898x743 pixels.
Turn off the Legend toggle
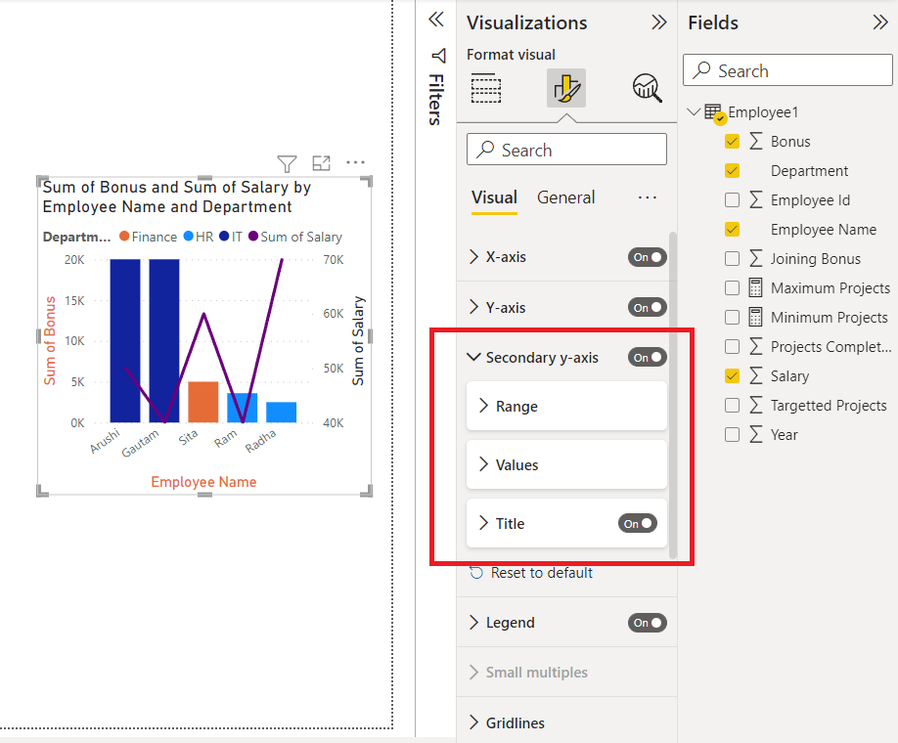point(648,622)
